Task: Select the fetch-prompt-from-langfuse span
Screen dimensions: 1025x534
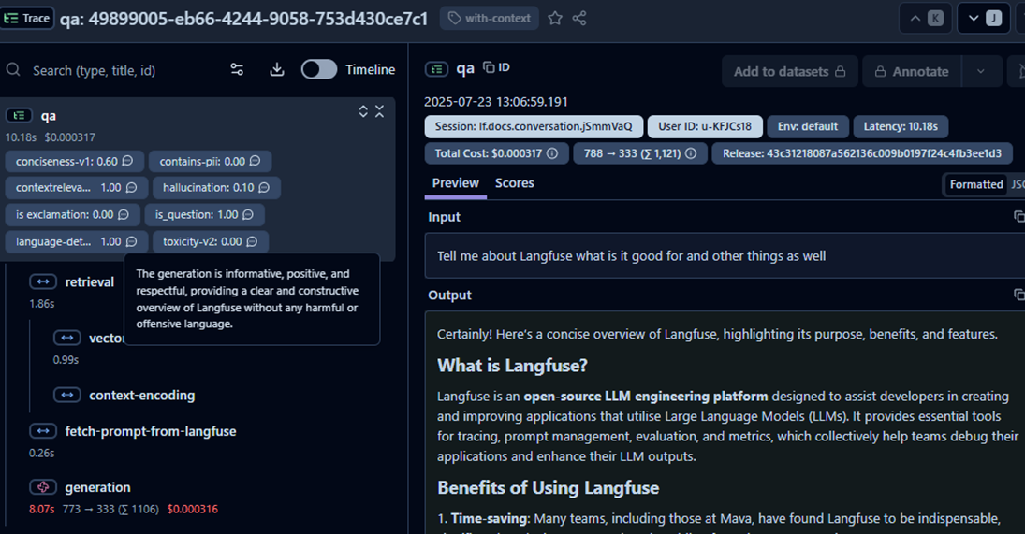Action: click(151, 431)
